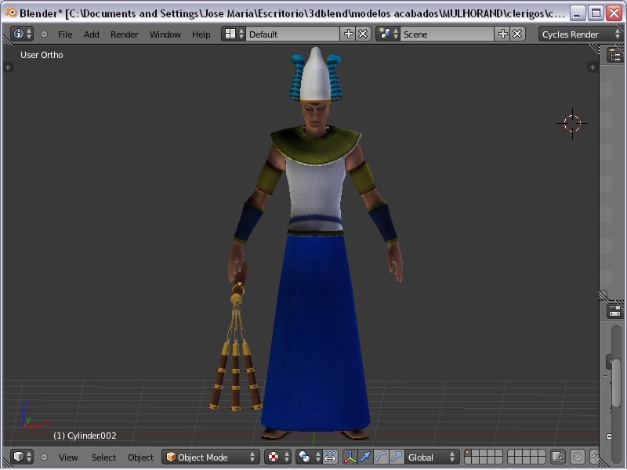627x470 pixels.
Task: Expand the properties region plus on right
Action: tap(593, 67)
